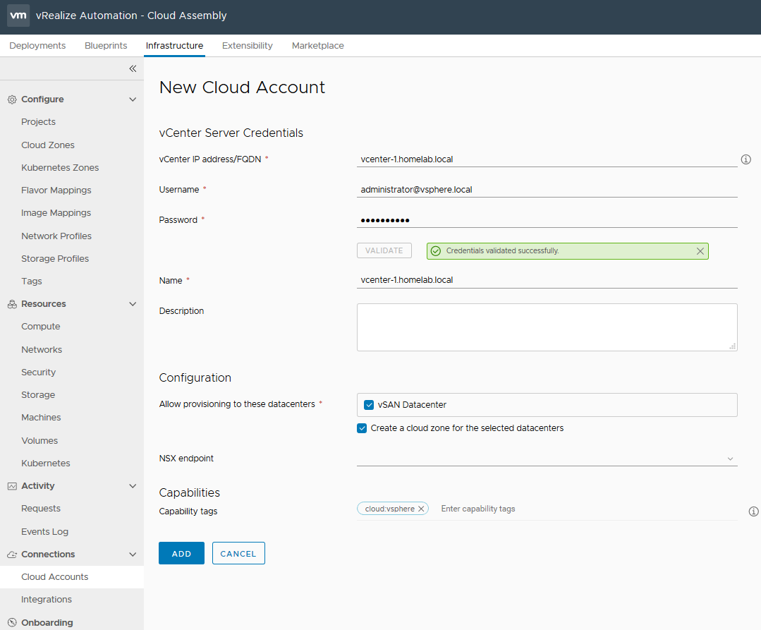
Task: Open Kubernetes Zones page
Action: coord(60,167)
